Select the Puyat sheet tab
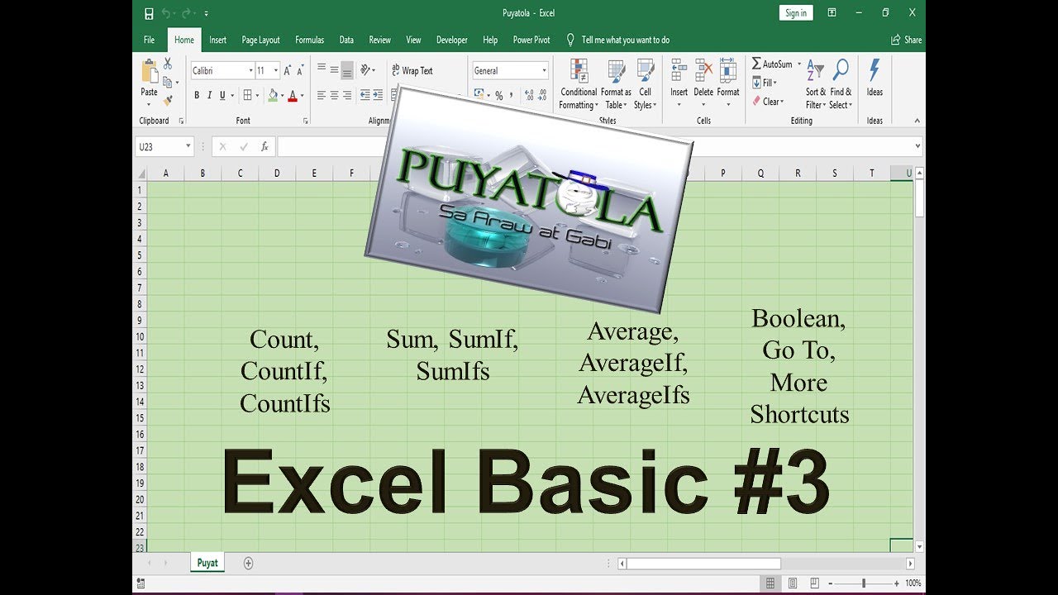The height and width of the screenshot is (595, 1058). pos(207,563)
